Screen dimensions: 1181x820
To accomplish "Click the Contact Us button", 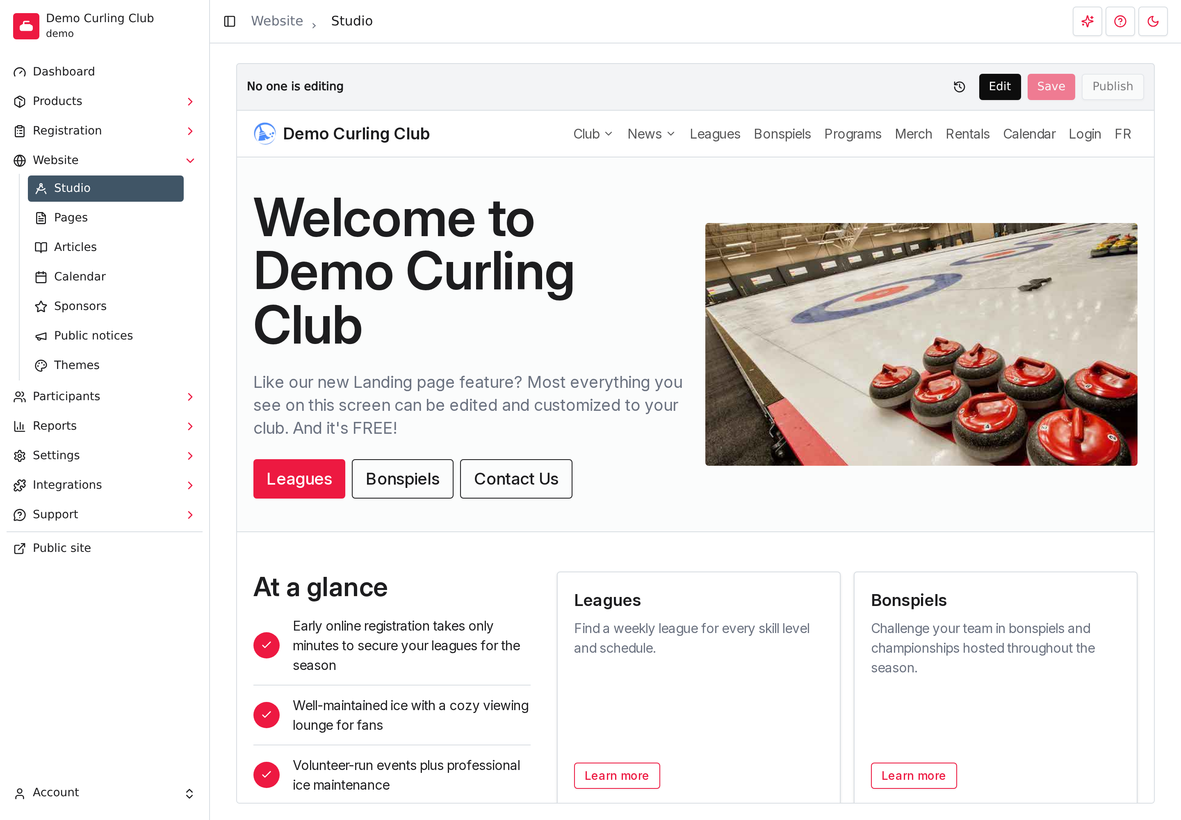I will pyautogui.click(x=516, y=479).
